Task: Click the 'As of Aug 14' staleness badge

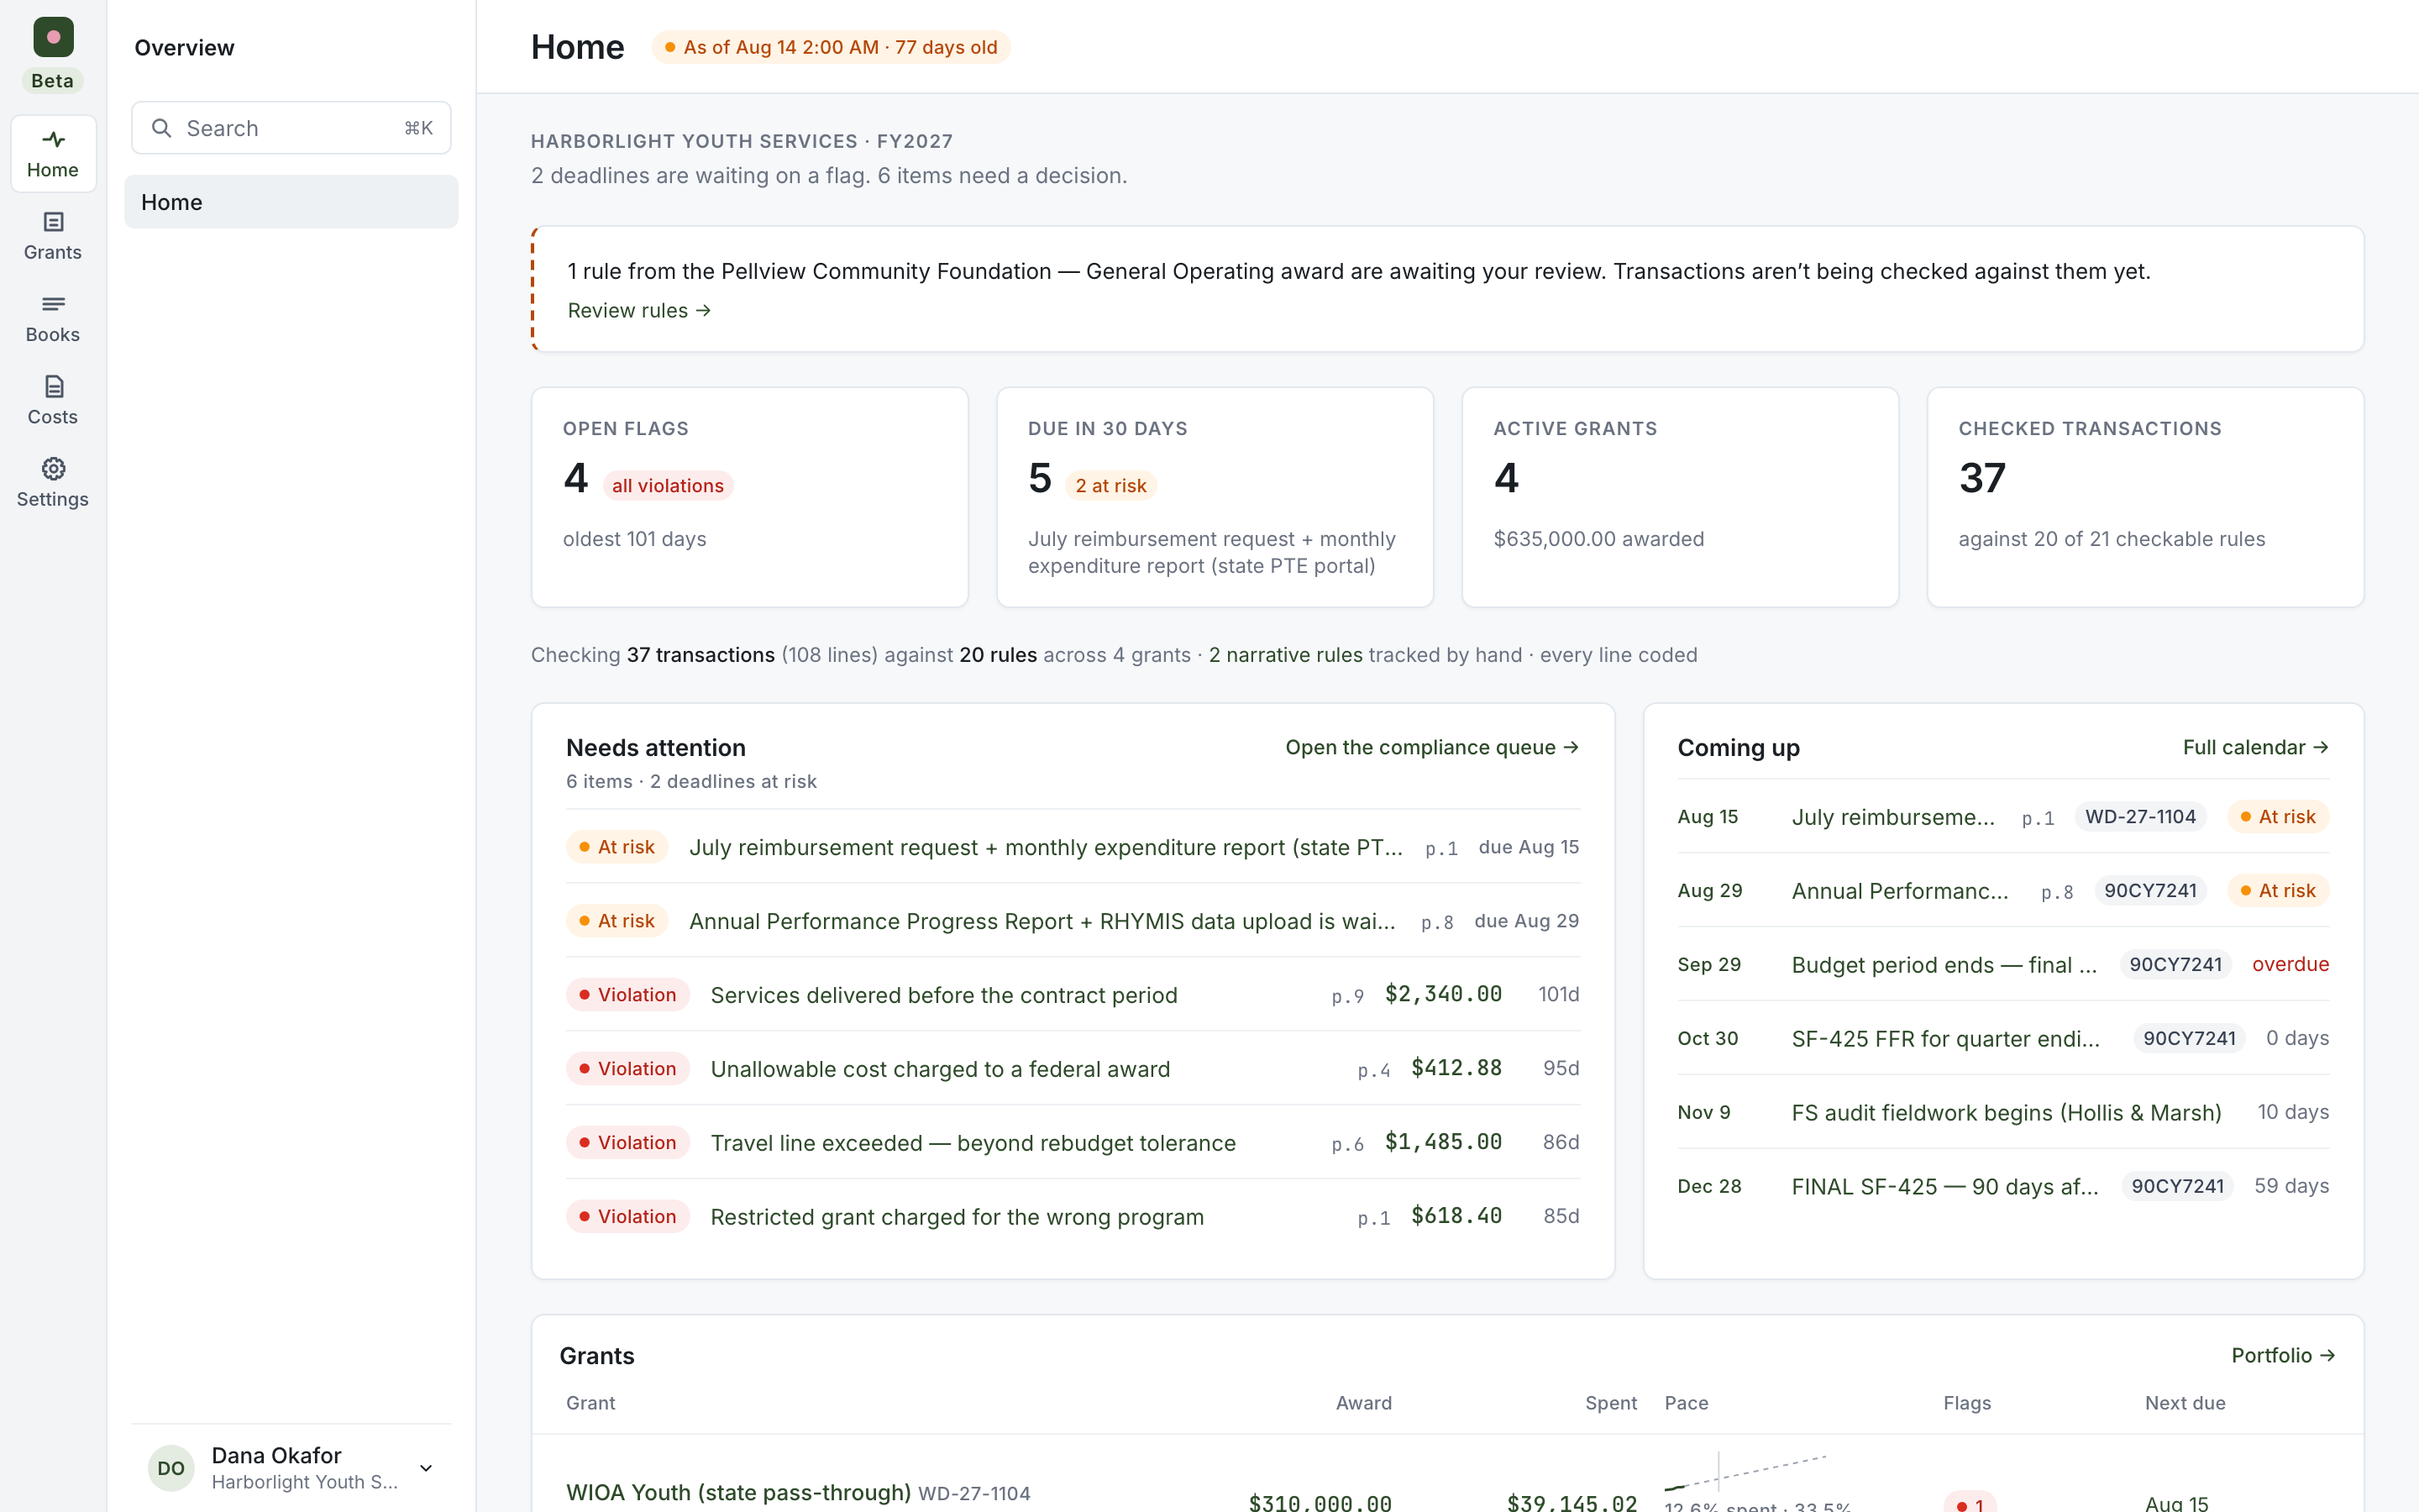Action: click(x=831, y=47)
